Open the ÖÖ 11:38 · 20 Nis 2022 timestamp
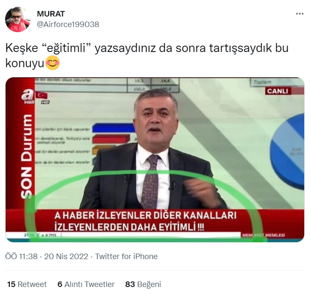The width and height of the screenshot is (311, 295). (47, 257)
